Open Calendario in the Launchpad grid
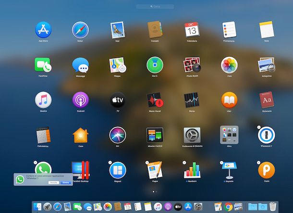 point(192,30)
